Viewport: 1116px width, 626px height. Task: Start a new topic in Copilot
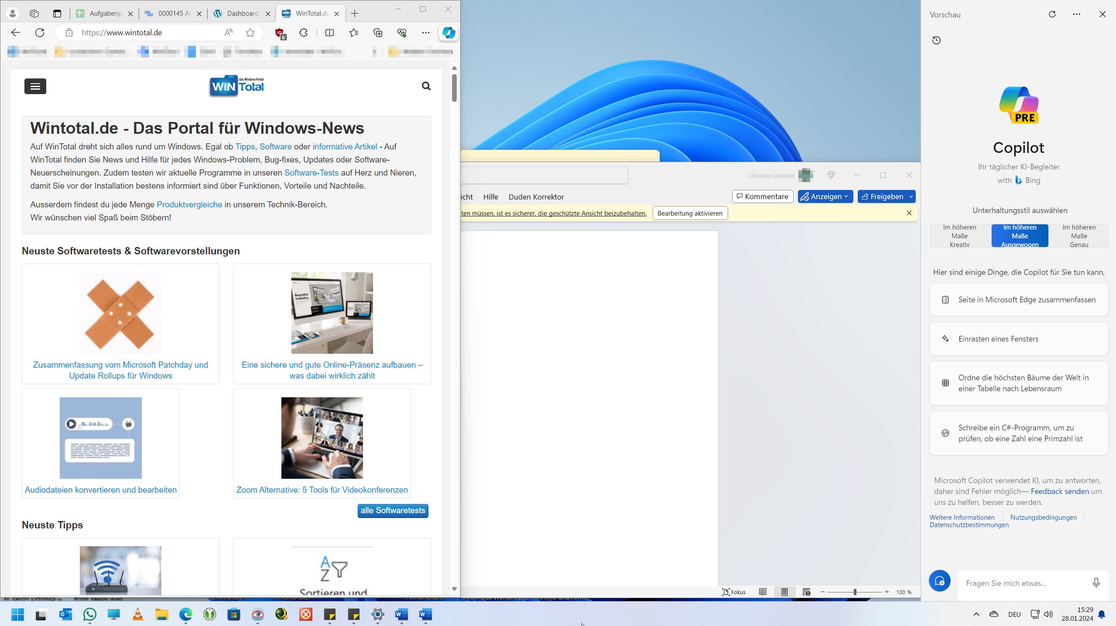(x=939, y=581)
